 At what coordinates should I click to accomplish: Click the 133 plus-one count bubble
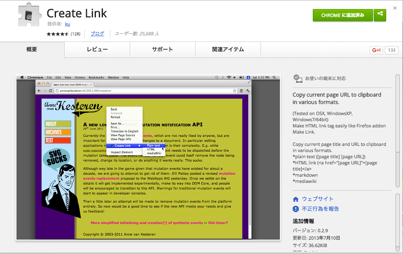[x=391, y=50]
